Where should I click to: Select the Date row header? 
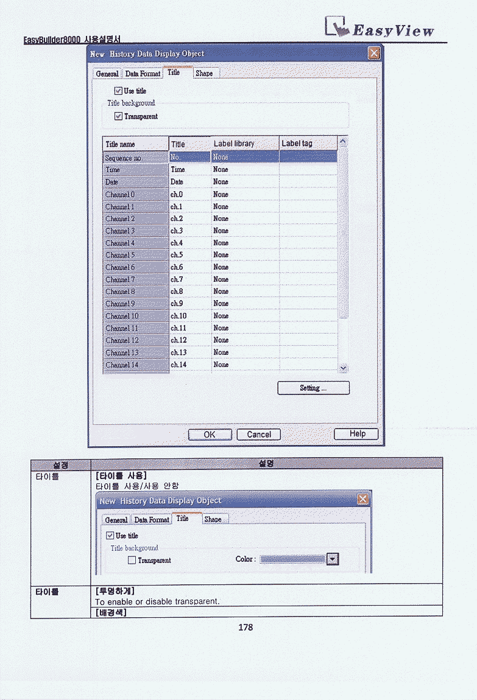tap(135, 182)
